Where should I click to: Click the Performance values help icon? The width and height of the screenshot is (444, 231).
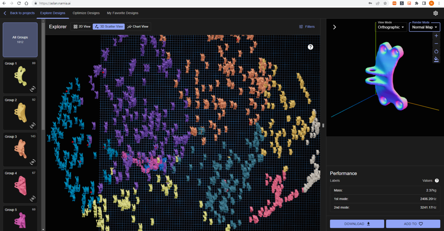click(x=437, y=180)
